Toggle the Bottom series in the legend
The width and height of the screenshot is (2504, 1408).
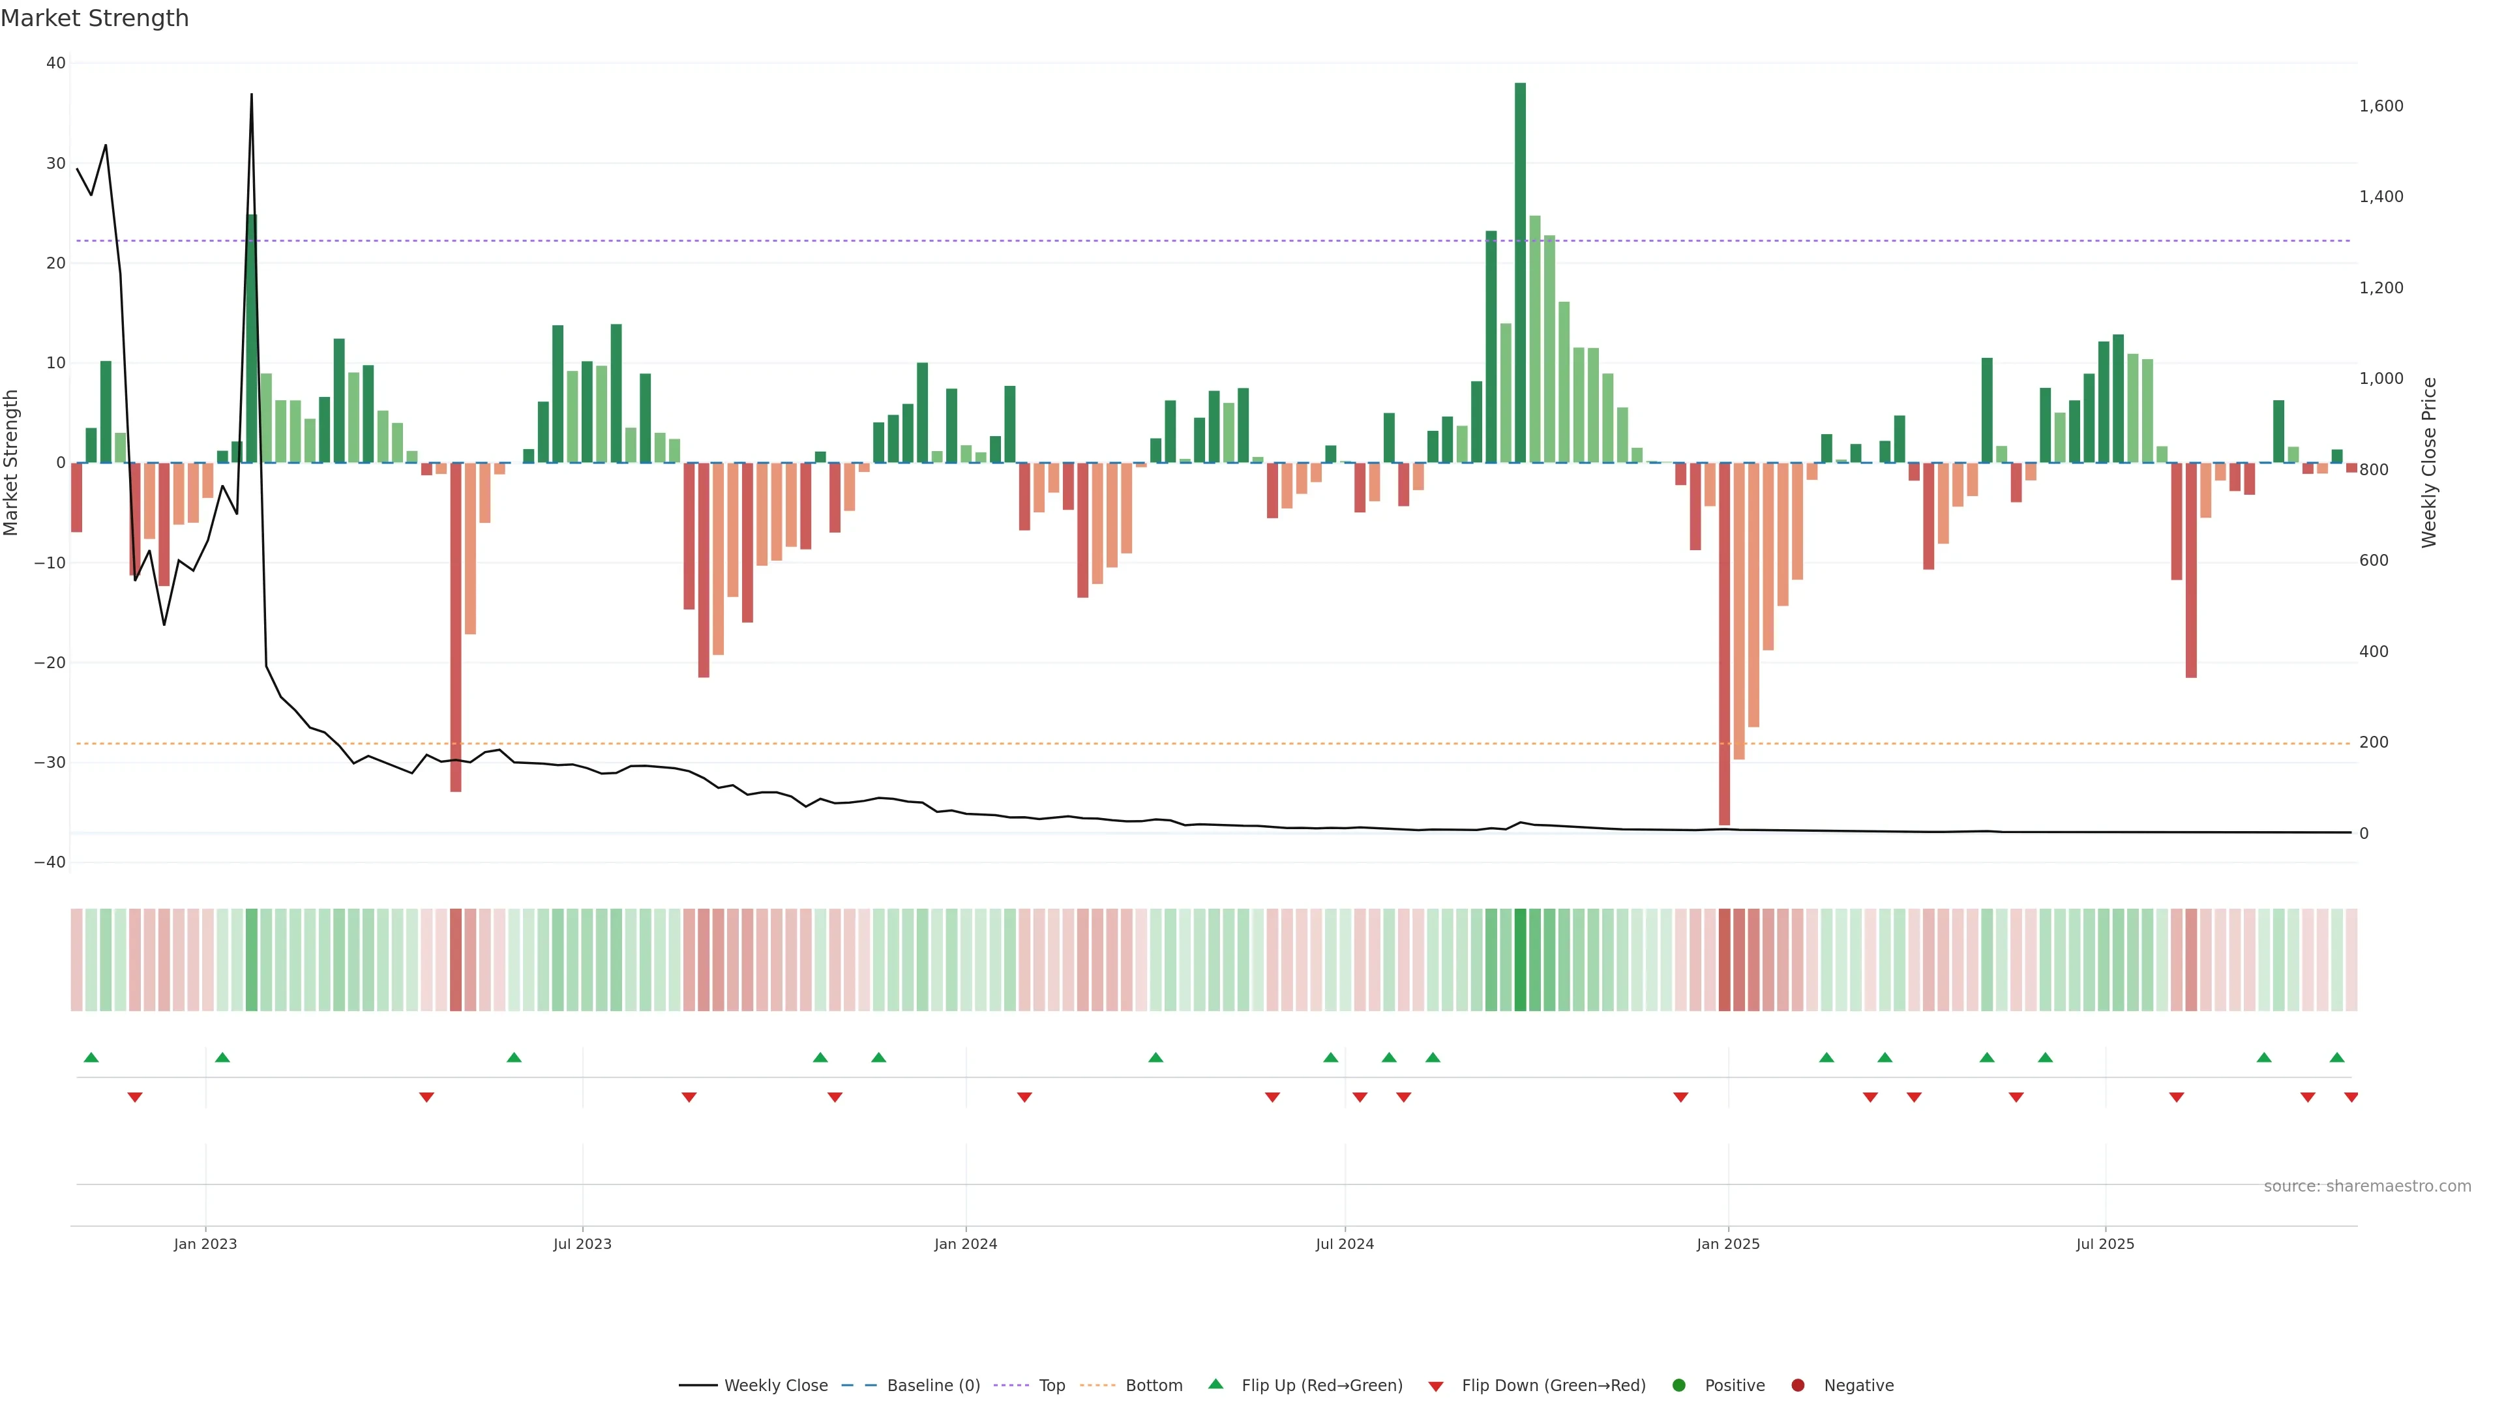[1154, 1385]
